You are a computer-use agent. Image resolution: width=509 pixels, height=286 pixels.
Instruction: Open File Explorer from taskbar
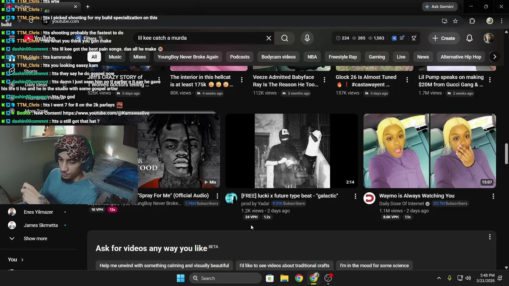click(284, 278)
